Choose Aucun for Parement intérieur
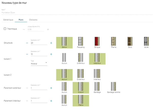153x110 pixels. point(64,101)
